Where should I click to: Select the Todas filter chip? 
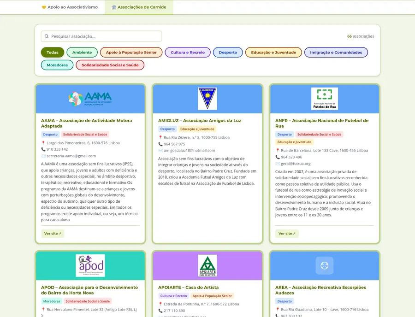pyautogui.click(x=53, y=53)
